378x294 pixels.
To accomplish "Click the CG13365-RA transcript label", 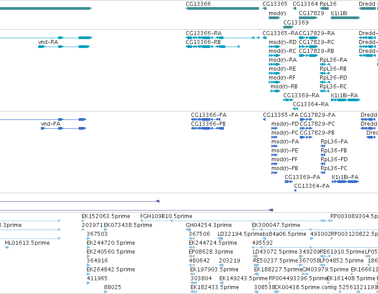I will (280, 33).
